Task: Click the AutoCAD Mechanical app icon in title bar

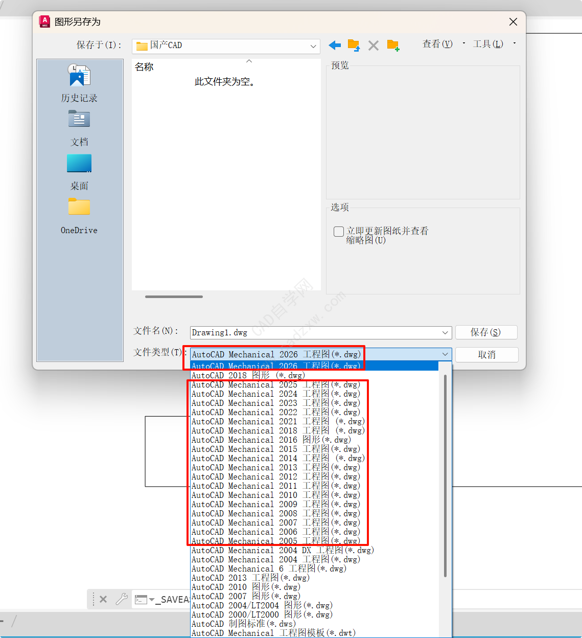Action: coord(45,21)
